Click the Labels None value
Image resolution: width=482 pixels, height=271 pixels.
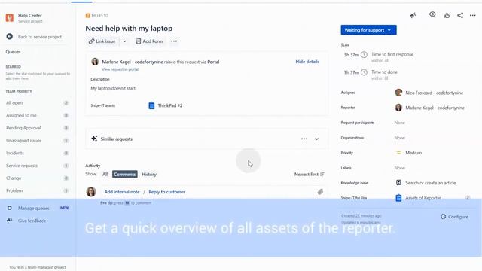coord(399,168)
